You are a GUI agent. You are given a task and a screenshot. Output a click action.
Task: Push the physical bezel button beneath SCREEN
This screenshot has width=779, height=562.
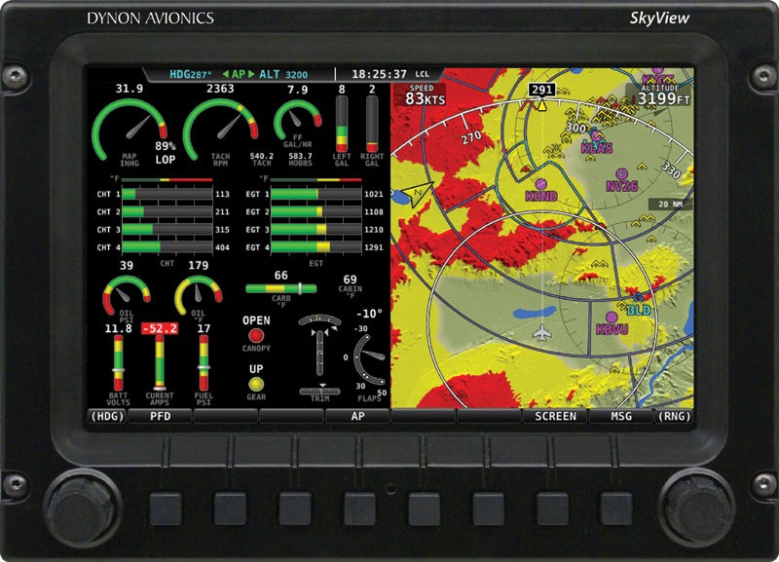(552, 508)
